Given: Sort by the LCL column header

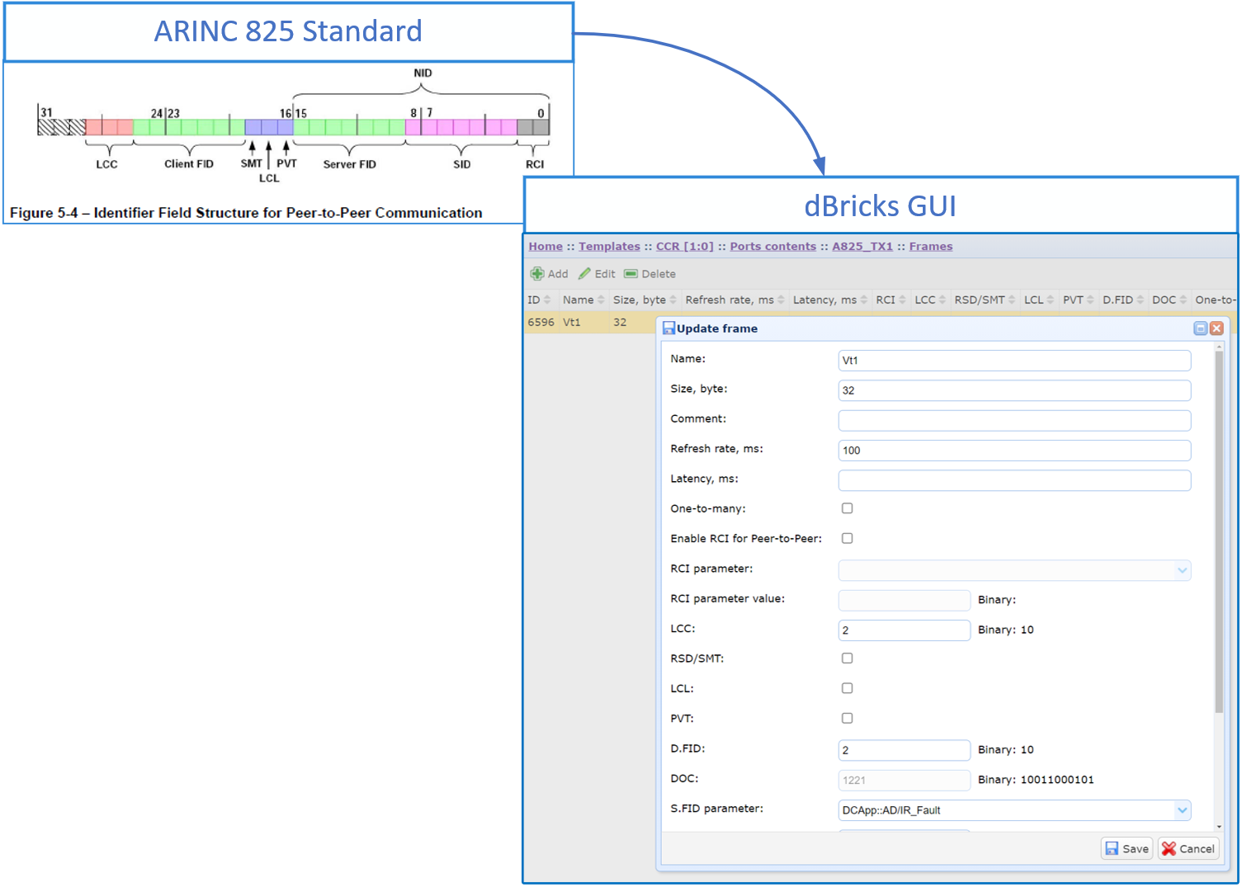Looking at the screenshot, I should [x=1039, y=300].
